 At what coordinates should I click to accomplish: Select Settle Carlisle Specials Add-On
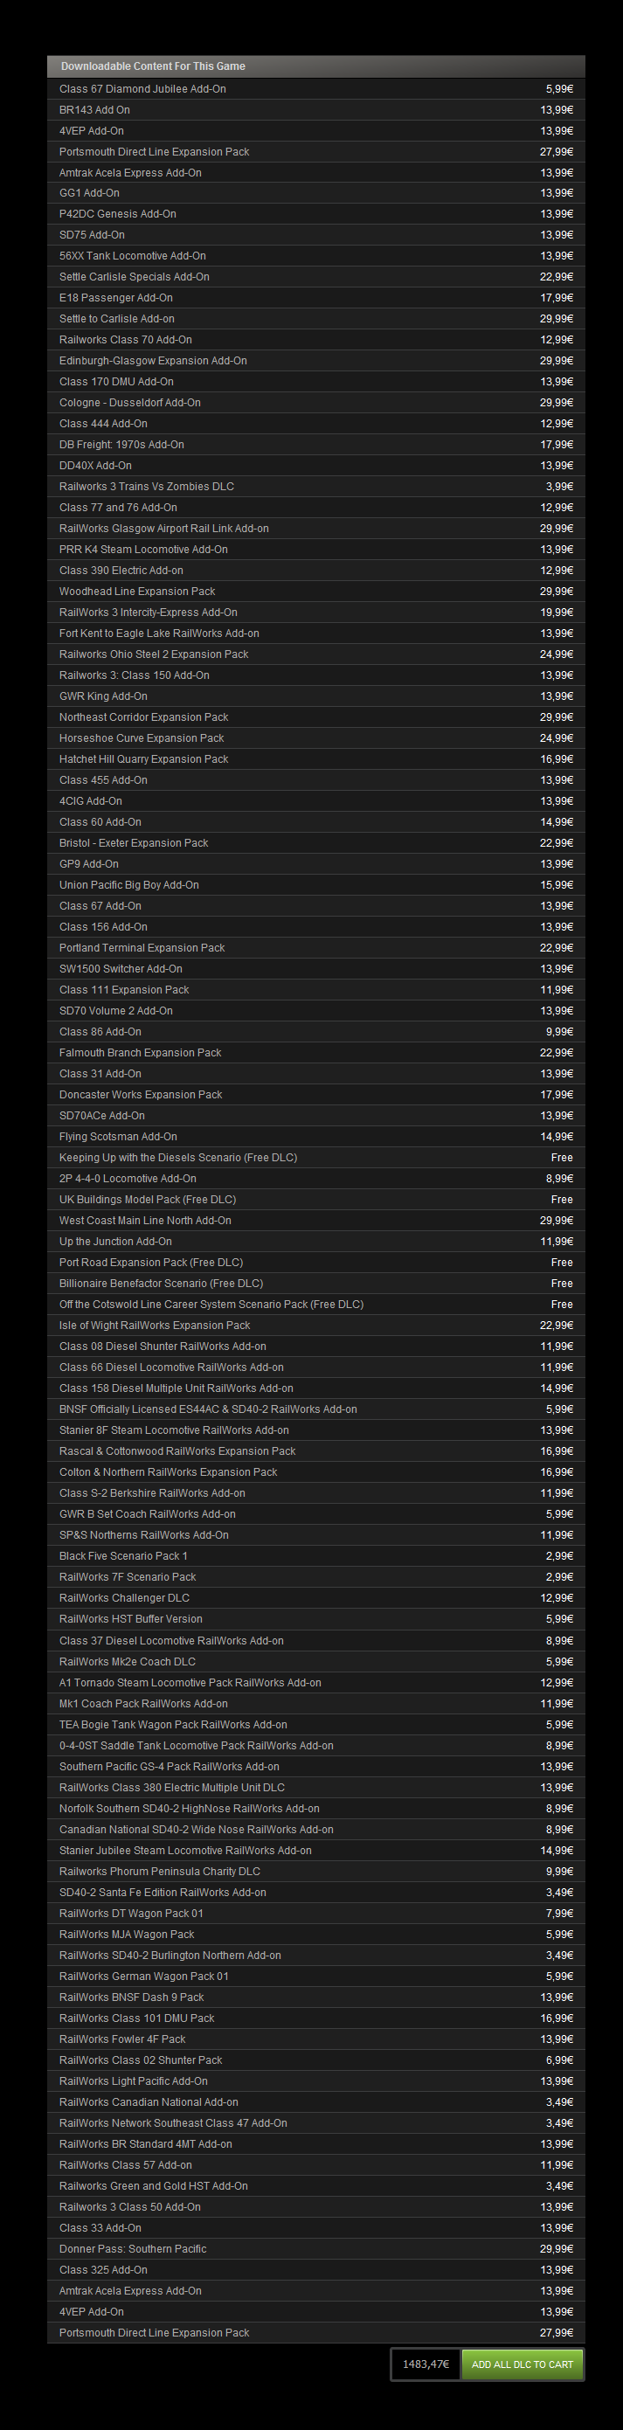(316, 276)
